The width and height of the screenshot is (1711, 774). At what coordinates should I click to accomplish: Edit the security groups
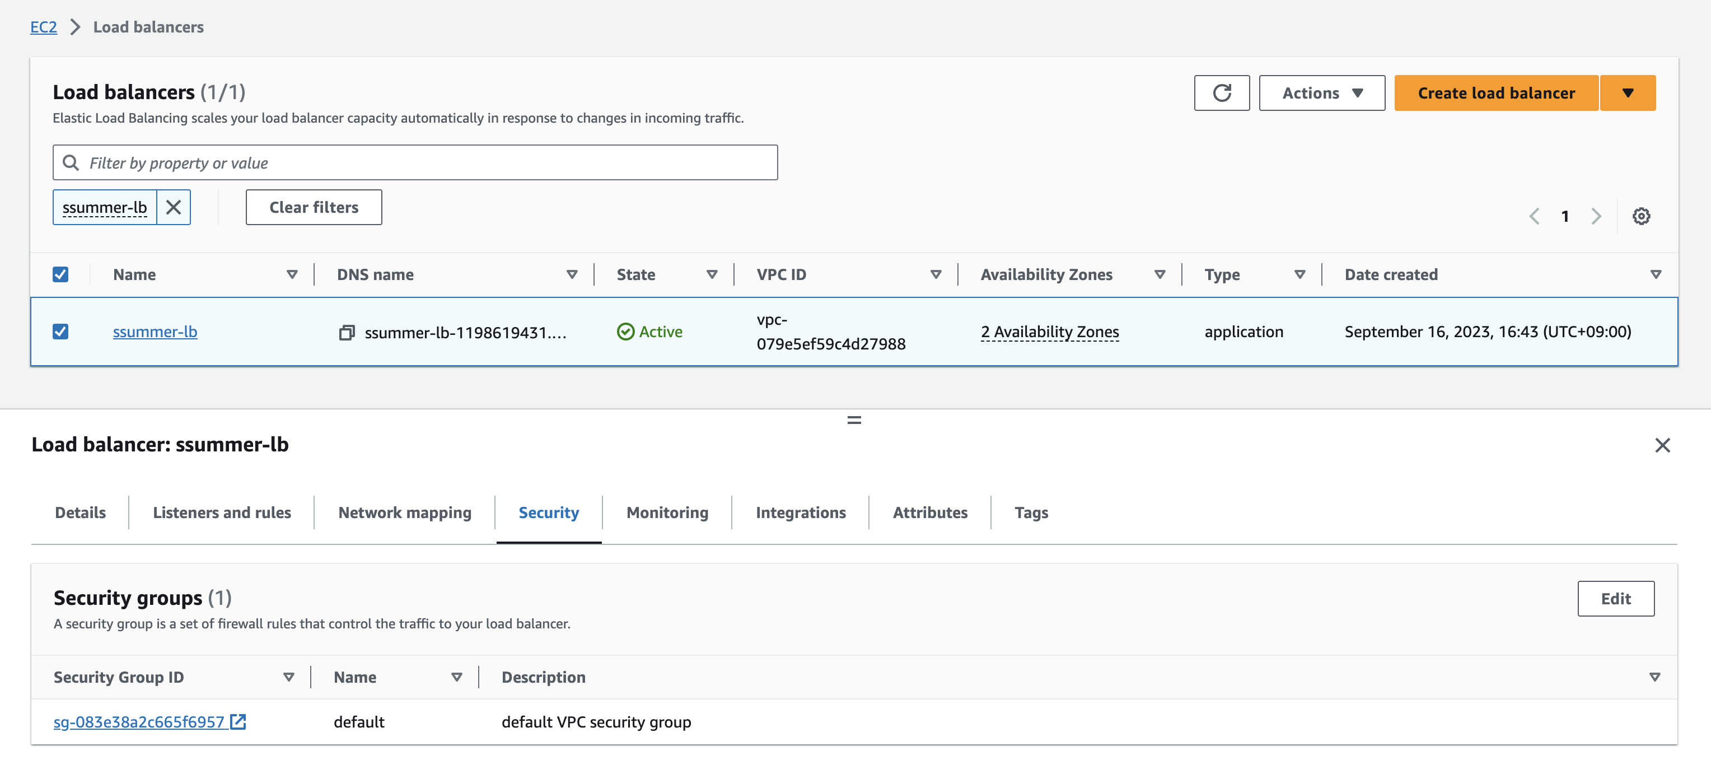[1615, 599]
